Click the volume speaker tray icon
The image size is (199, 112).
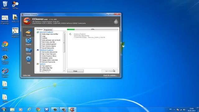point(184,110)
